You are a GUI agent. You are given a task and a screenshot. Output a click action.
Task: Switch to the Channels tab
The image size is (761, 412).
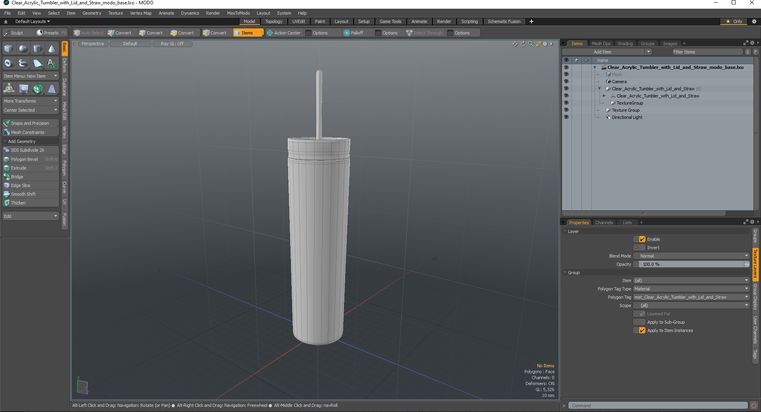pyautogui.click(x=604, y=223)
